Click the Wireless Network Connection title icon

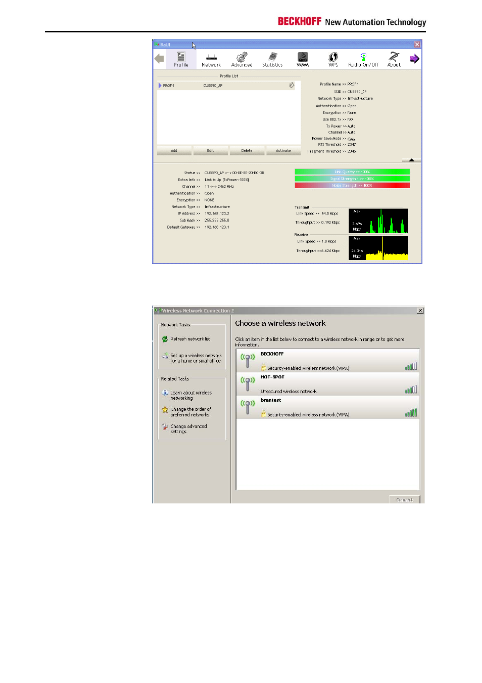pos(158,311)
